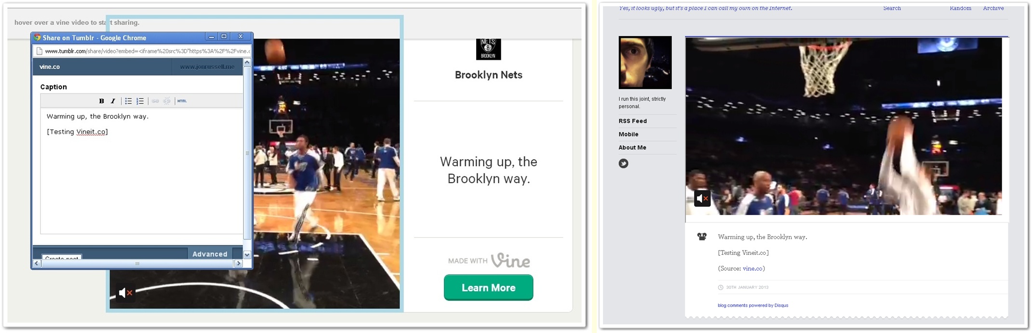Click the horizontal scrollbar thumb in popup
This screenshot has height=333, width=1033.
click(137, 264)
